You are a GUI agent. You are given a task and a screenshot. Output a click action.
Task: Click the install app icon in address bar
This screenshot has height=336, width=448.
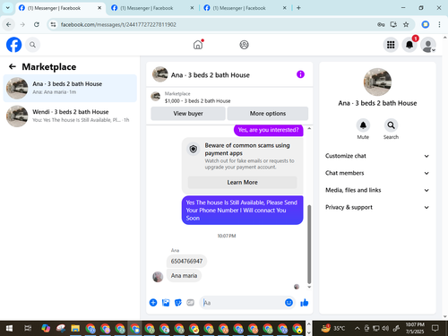coord(393,24)
